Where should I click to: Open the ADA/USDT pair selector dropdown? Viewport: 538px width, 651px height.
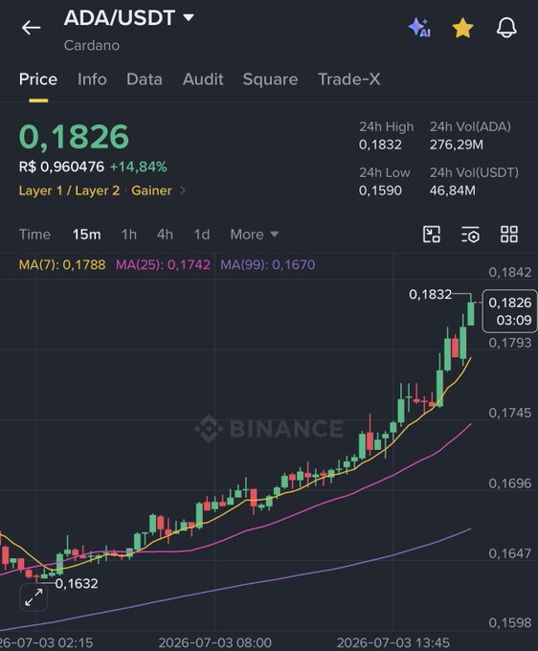(128, 18)
